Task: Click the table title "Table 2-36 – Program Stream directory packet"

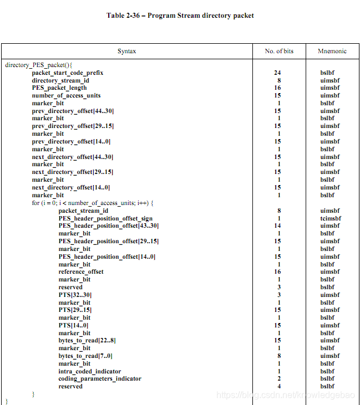Action: click(180, 16)
